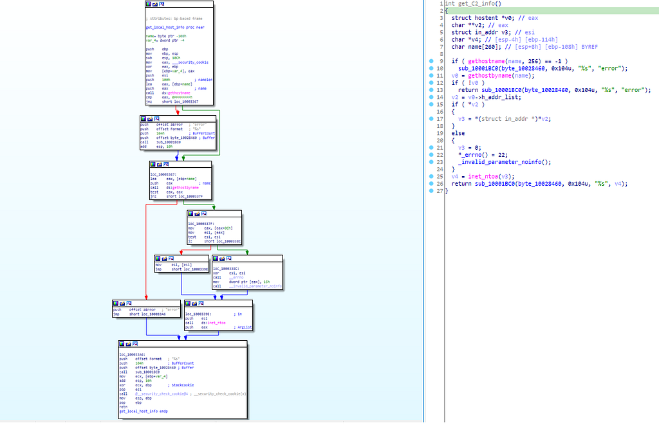Click __invalid_parameter_noinfo call in loc_1000338C block
The height and width of the screenshot is (425, 659).
255,286
